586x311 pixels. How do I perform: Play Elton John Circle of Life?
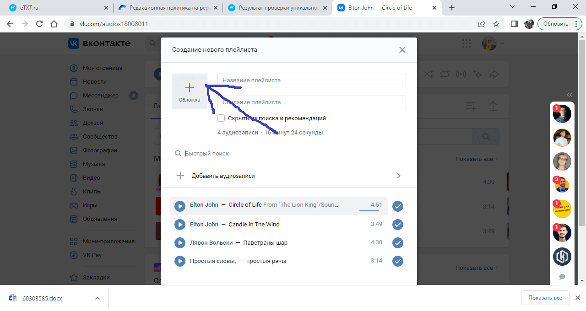coord(180,206)
